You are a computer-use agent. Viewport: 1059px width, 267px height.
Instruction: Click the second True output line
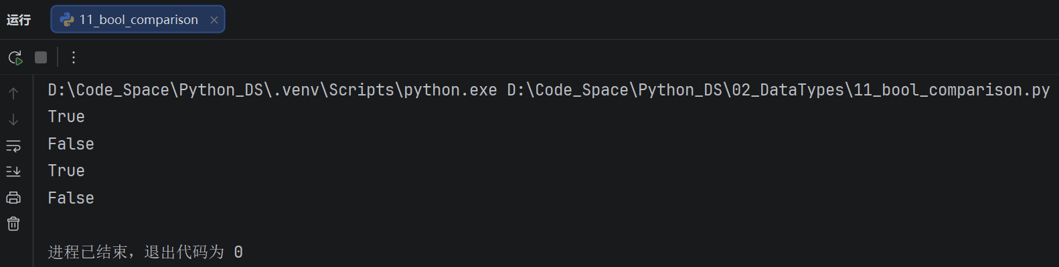tap(66, 171)
